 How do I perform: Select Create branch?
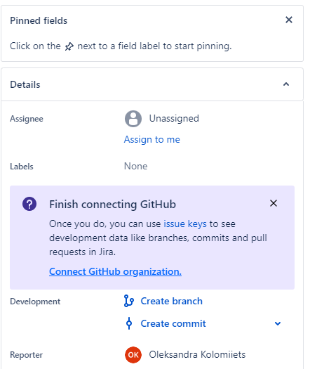coord(171,302)
